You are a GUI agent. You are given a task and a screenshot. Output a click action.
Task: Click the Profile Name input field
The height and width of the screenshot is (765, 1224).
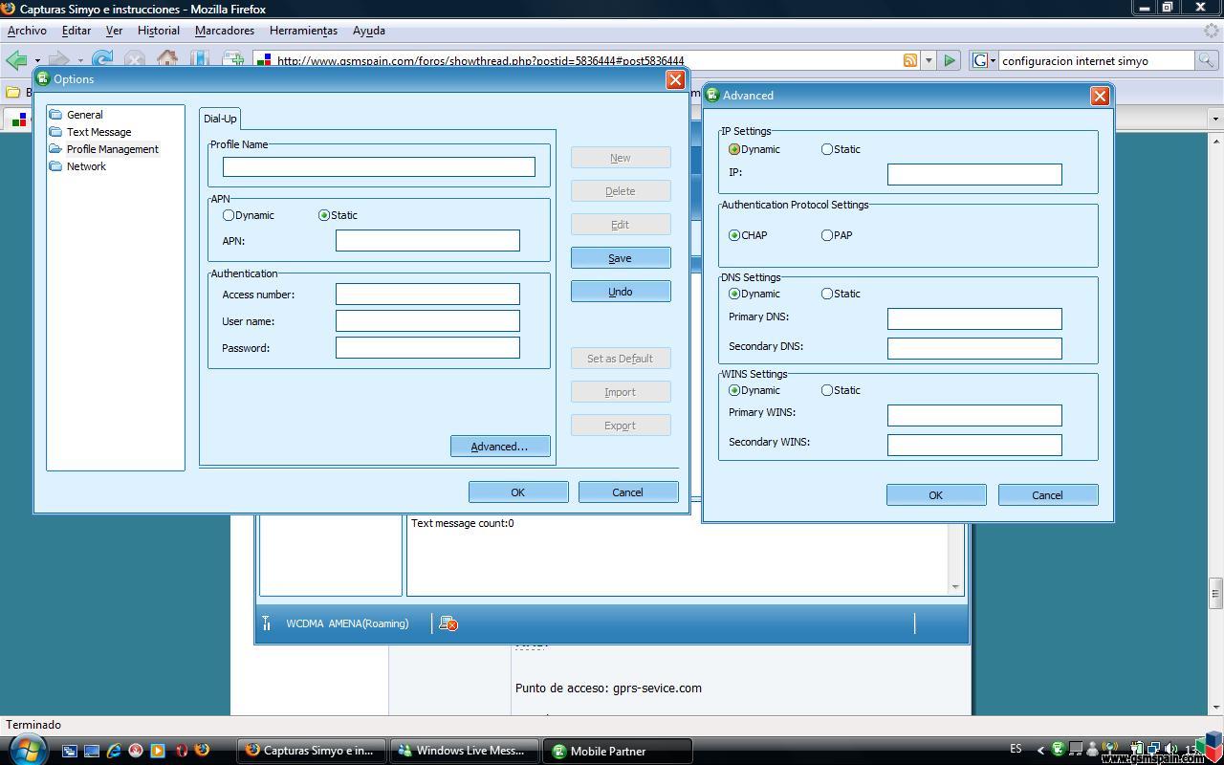pos(379,166)
